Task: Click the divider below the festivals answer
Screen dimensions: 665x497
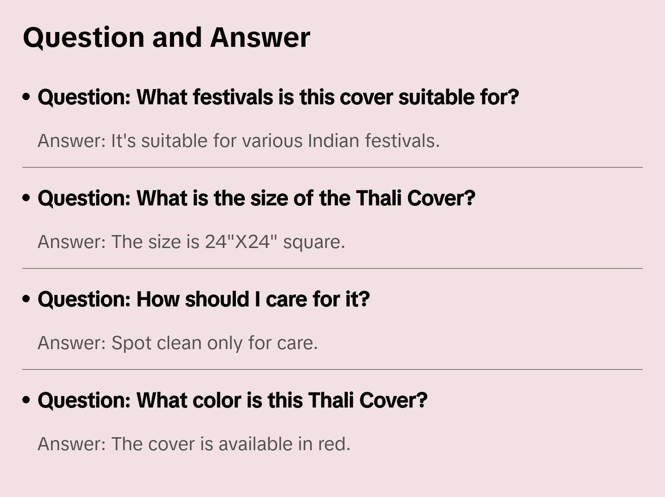Action: [332, 167]
